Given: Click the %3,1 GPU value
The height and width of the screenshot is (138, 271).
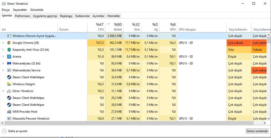Looking at the screenshot, I should [173, 119].
